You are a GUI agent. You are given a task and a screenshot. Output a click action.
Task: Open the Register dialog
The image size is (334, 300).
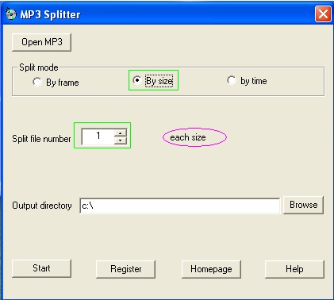[x=125, y=269]
